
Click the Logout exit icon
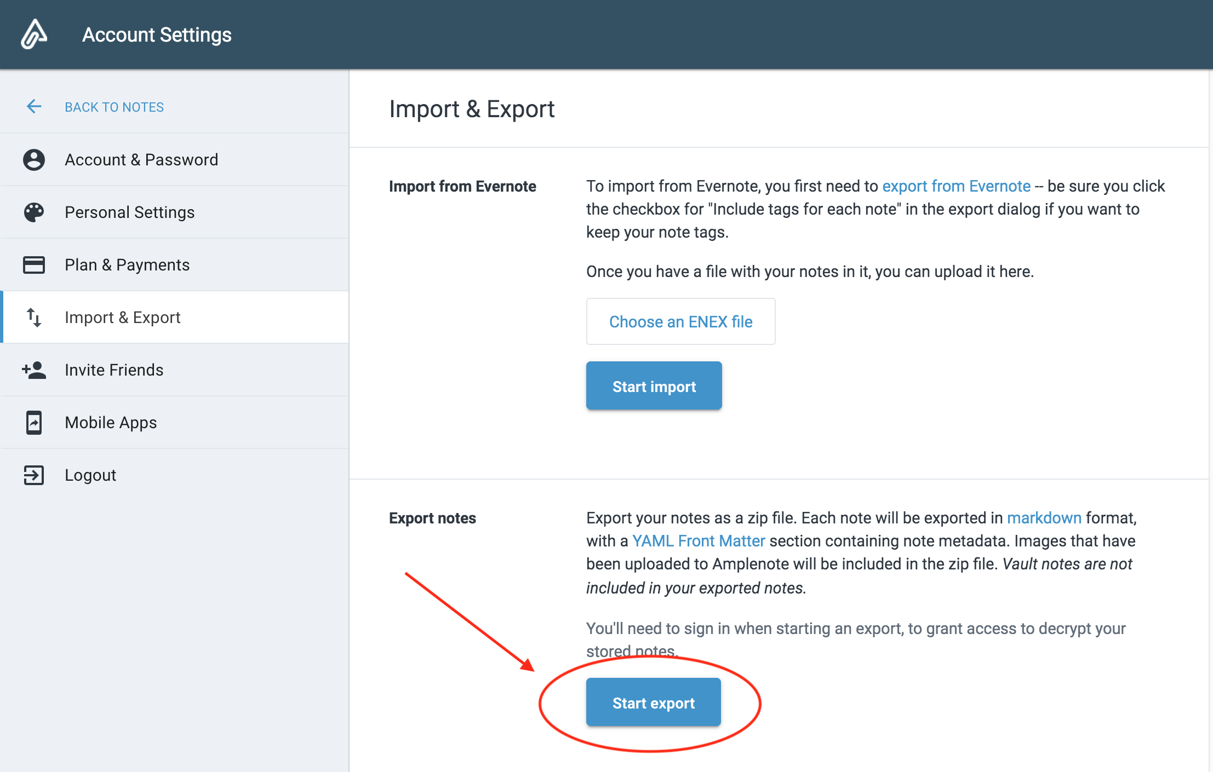[x=34, y=475]
